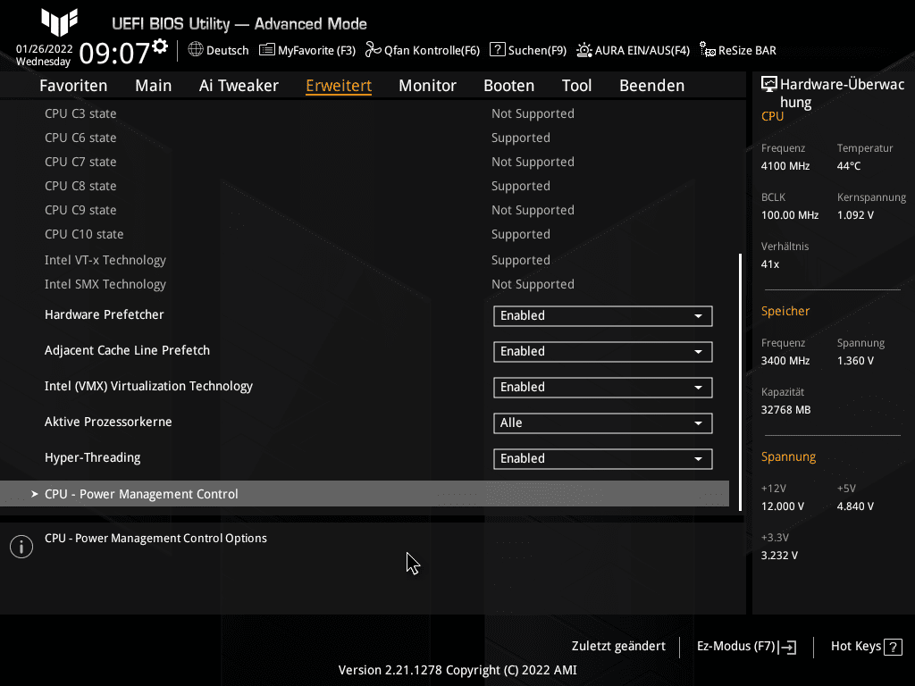Click the Version 2.21.1278 copyright text
The image size is (915, 686).
tap(457, 670)
